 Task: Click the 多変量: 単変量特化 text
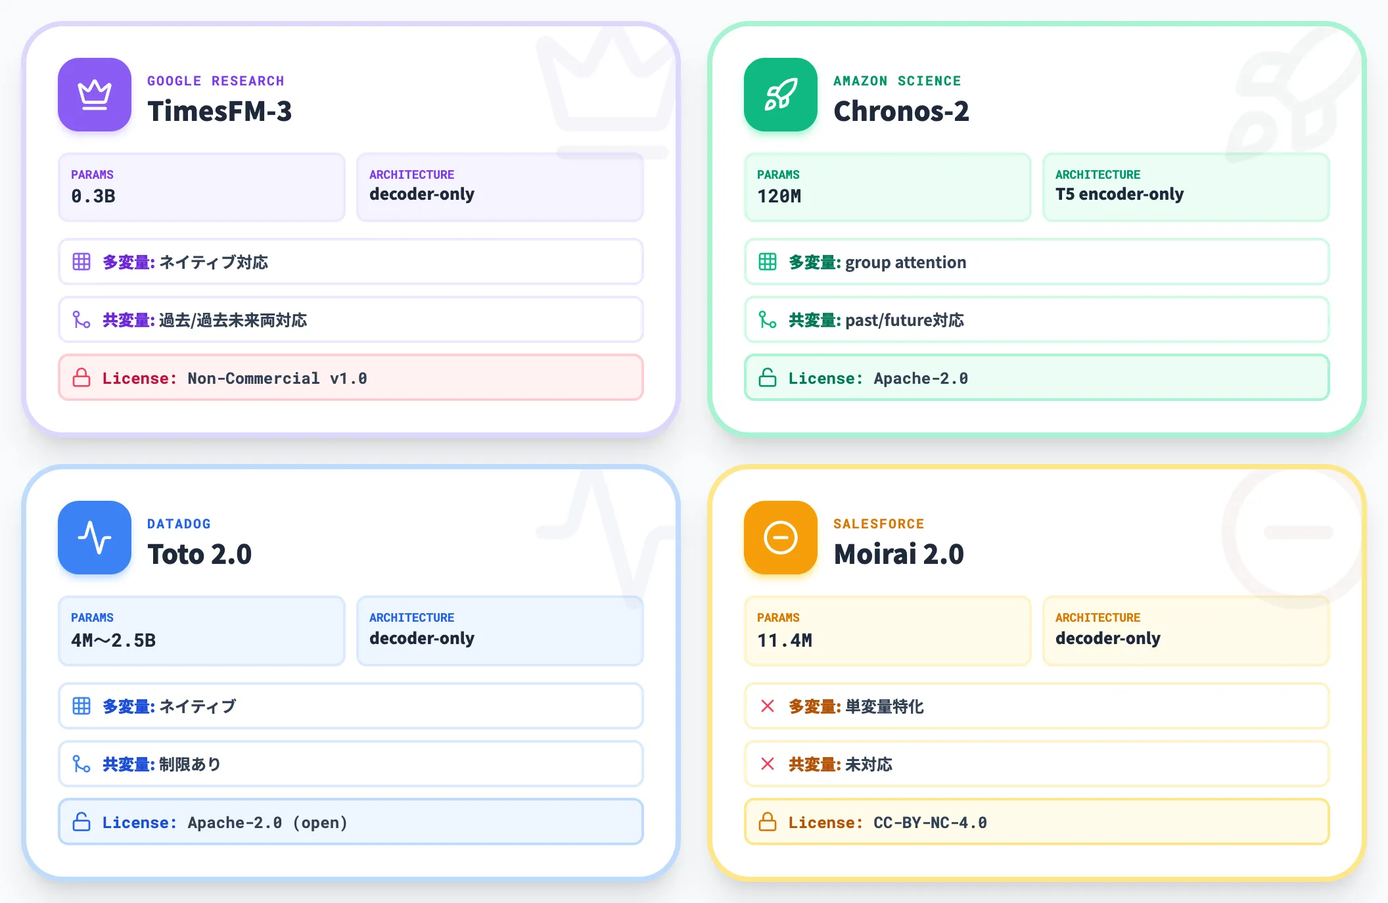pyautogui.click(x=856, y=706)
